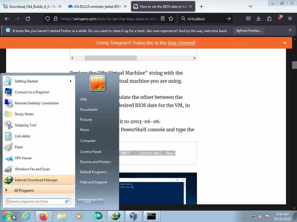This screenshot has width=297, height=222.
Task: Open VirtualBox cube icon on taskbar
Action: pyautogui.click(x=133, y=216)
